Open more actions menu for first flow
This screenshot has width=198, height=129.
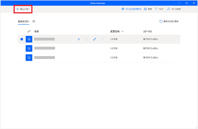102,39
